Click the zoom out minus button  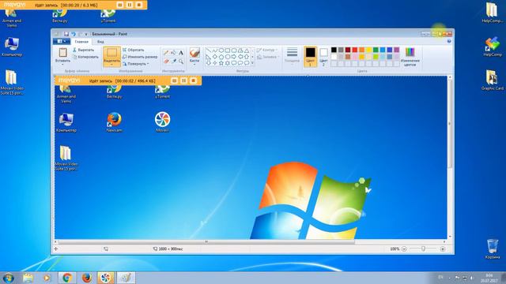[x=404, y=249]
